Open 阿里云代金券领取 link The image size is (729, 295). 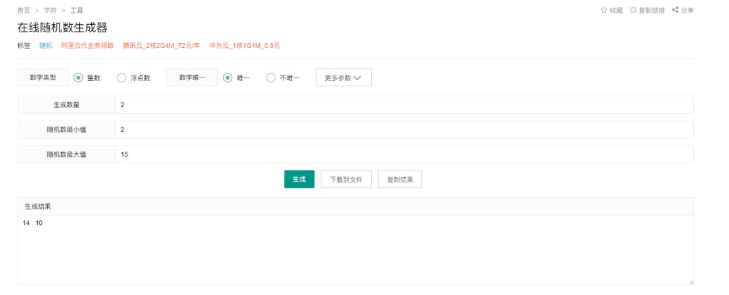[x=87, y=46]
